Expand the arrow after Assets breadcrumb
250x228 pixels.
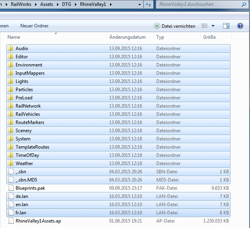pyautogui.click(x=58, y=4)
